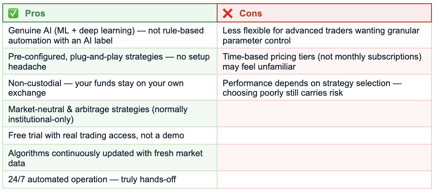Image resolution: width=437 pixels, height=196 pixels.
Task: Click the Market-neutral & arbitrage strategies cell
Action: 110,114
